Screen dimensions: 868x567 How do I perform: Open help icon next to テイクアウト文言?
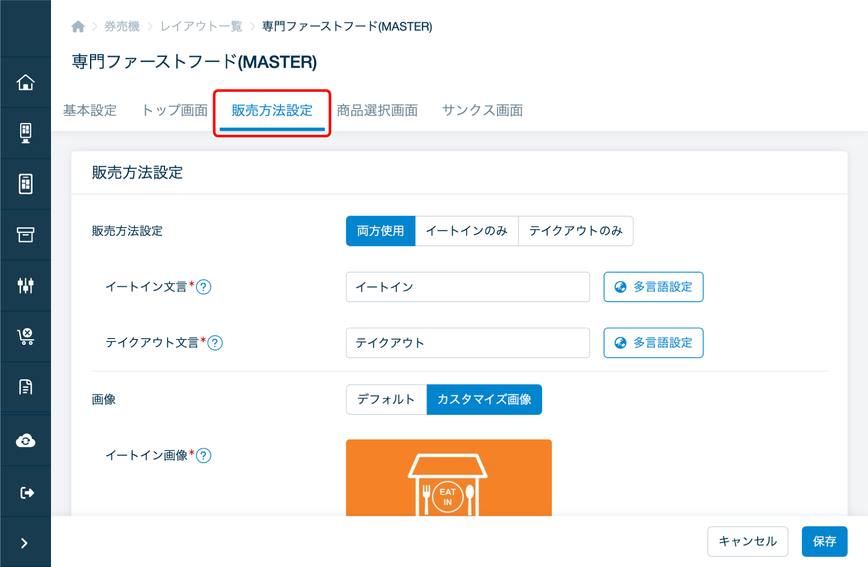point(215,343)
